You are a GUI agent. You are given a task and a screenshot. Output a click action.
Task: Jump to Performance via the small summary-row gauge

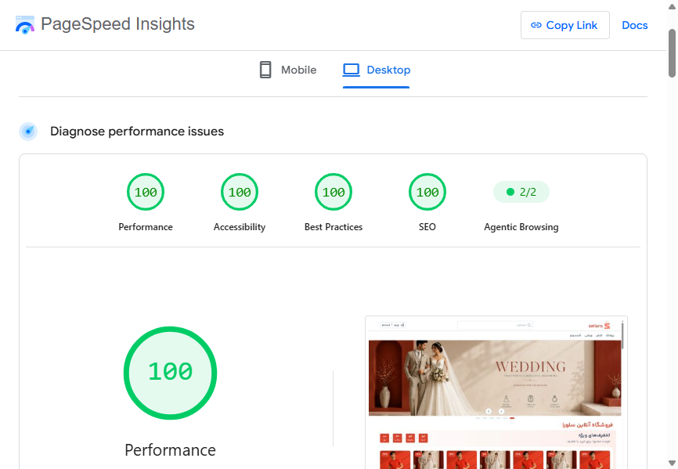pos(146,192)
